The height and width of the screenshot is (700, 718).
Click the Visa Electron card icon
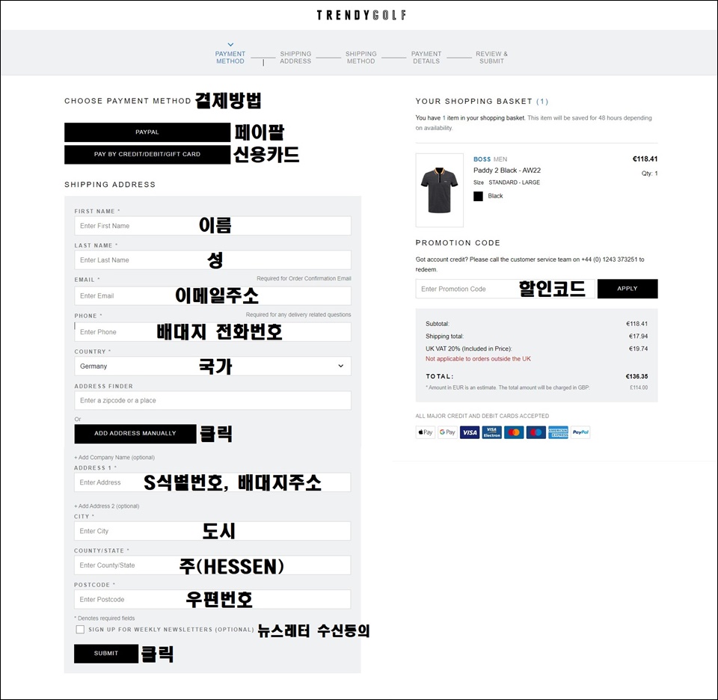pos(492,432)
